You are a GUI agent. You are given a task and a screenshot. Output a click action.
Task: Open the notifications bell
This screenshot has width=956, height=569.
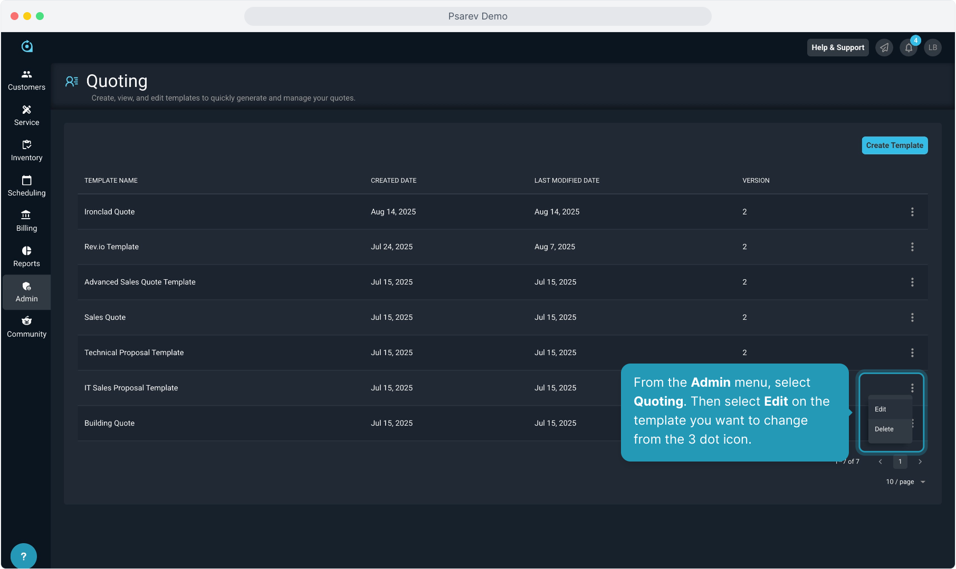click(909, 47)
